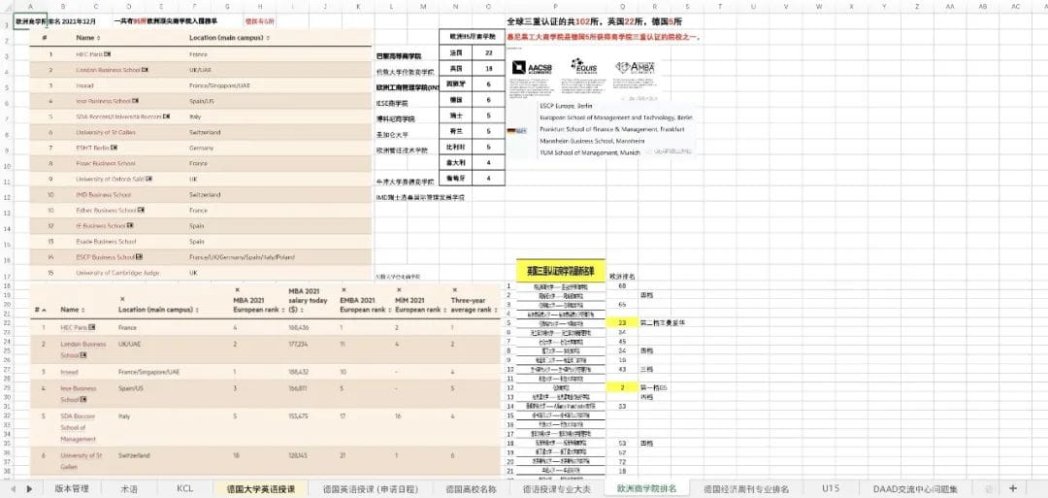Click the 伦敦大学伦敦商学院 cell
Image resolution: width=1048 pixels, height=498 pixels.
pos(405,72)
